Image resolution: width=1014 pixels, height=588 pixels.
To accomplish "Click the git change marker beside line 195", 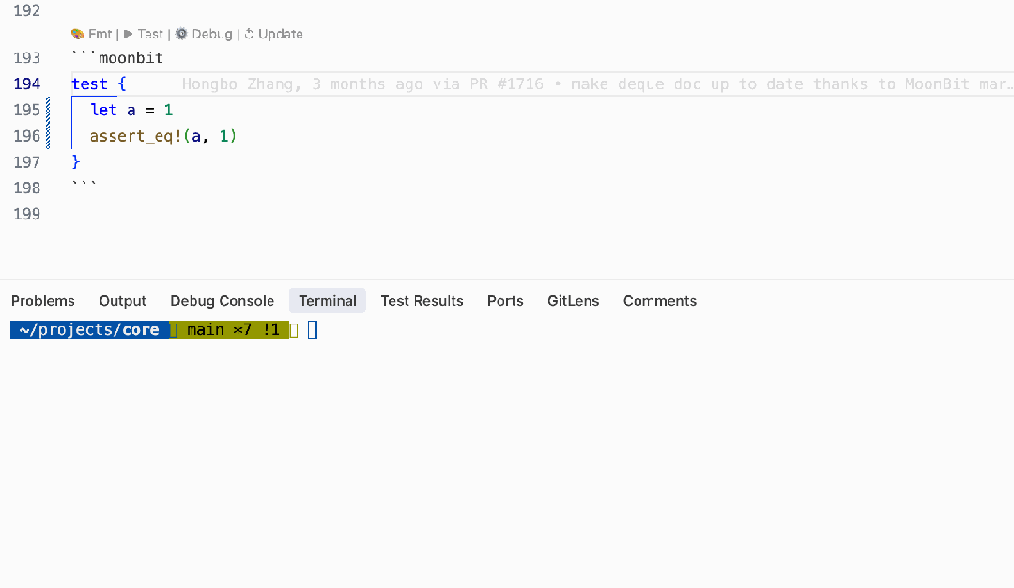I will click(x=48, y=110).
